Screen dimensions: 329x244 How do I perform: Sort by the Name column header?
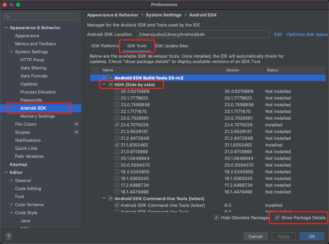point(162,70)
